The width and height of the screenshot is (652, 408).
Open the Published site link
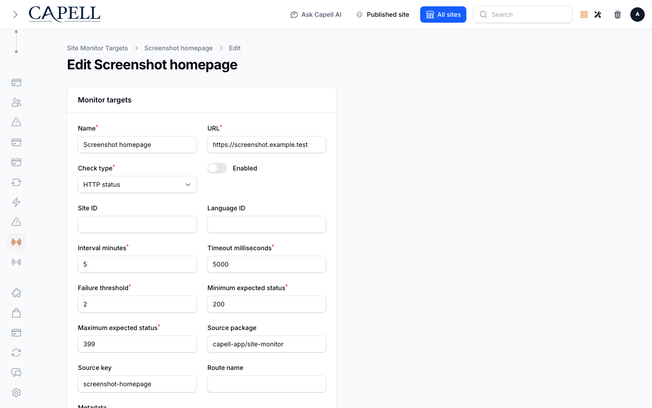(x=383, y=15)
